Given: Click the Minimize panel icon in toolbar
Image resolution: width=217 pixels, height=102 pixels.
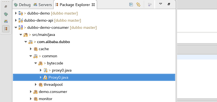Looking at the screenshot, I should (169, 4).
